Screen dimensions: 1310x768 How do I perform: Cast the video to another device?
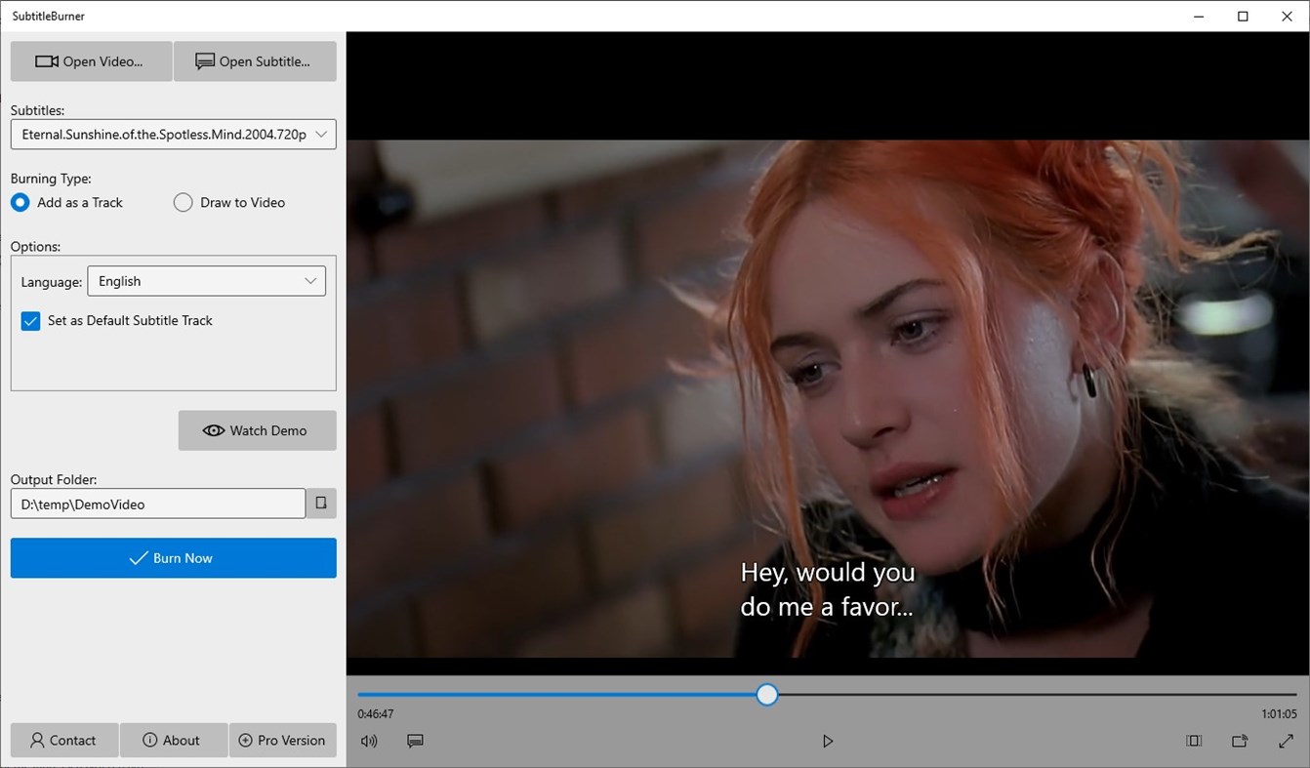point(1240,741)
